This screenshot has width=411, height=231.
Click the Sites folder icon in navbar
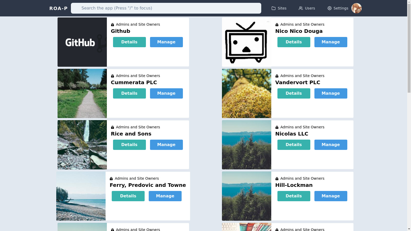(273, 8)
